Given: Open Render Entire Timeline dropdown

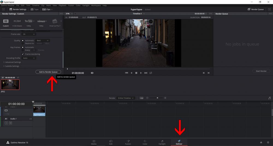Looking at the screenshot, I should [126, 98].
